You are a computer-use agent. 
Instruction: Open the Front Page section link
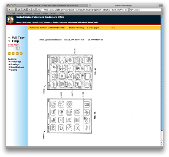point(16,62)
